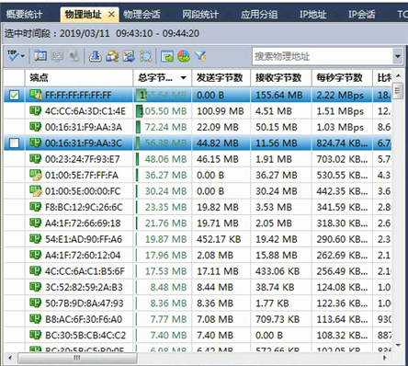Image resolution: width=408 pixels, height=366 pixels.
Task: Switch to the IP地址 tab
Action: point(312,14)
